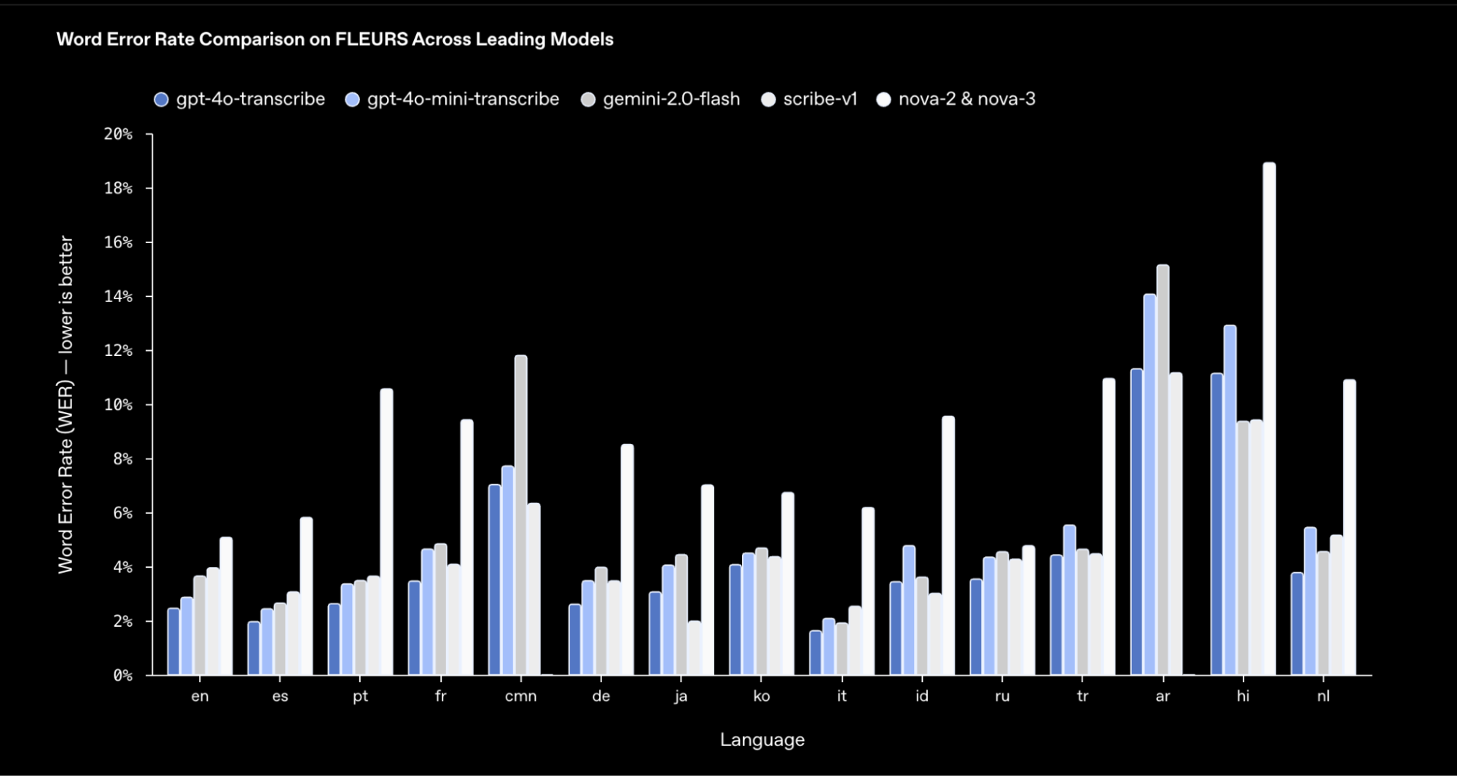1457x776 pixels.
Task: Click the gpt-4o-mini-transcribe legend color dot
Action: tap(352, 100)
